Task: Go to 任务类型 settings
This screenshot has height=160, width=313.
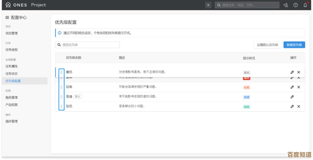Action: pos(12,50)
